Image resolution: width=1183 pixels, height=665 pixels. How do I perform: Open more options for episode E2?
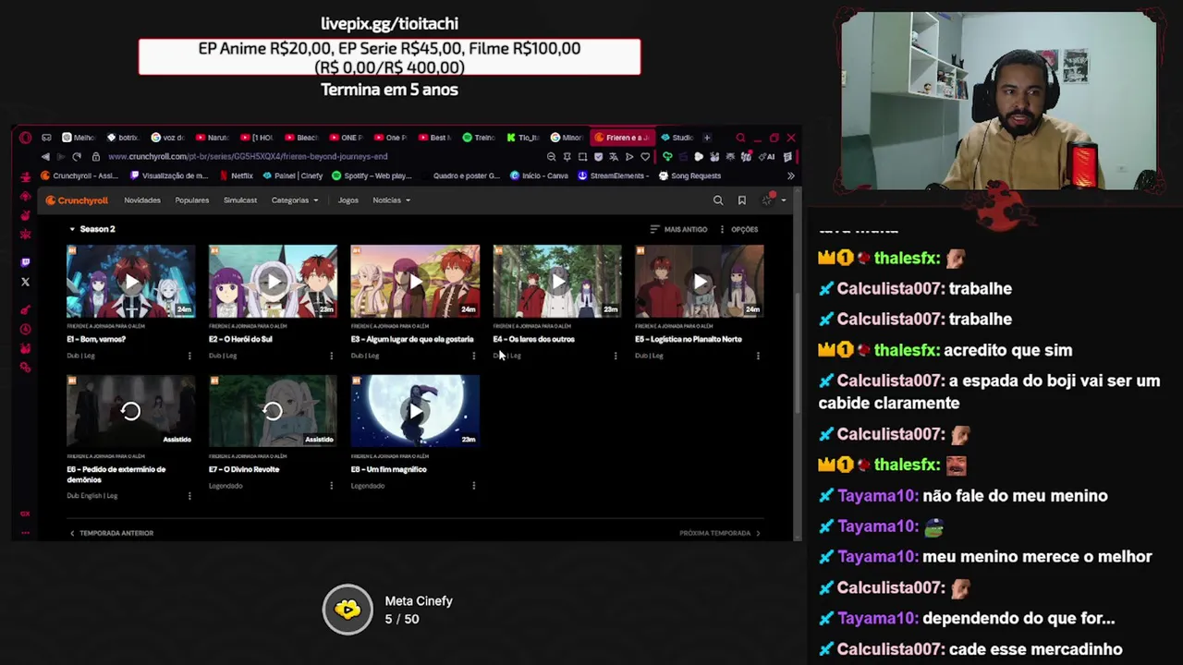(332, 356)
